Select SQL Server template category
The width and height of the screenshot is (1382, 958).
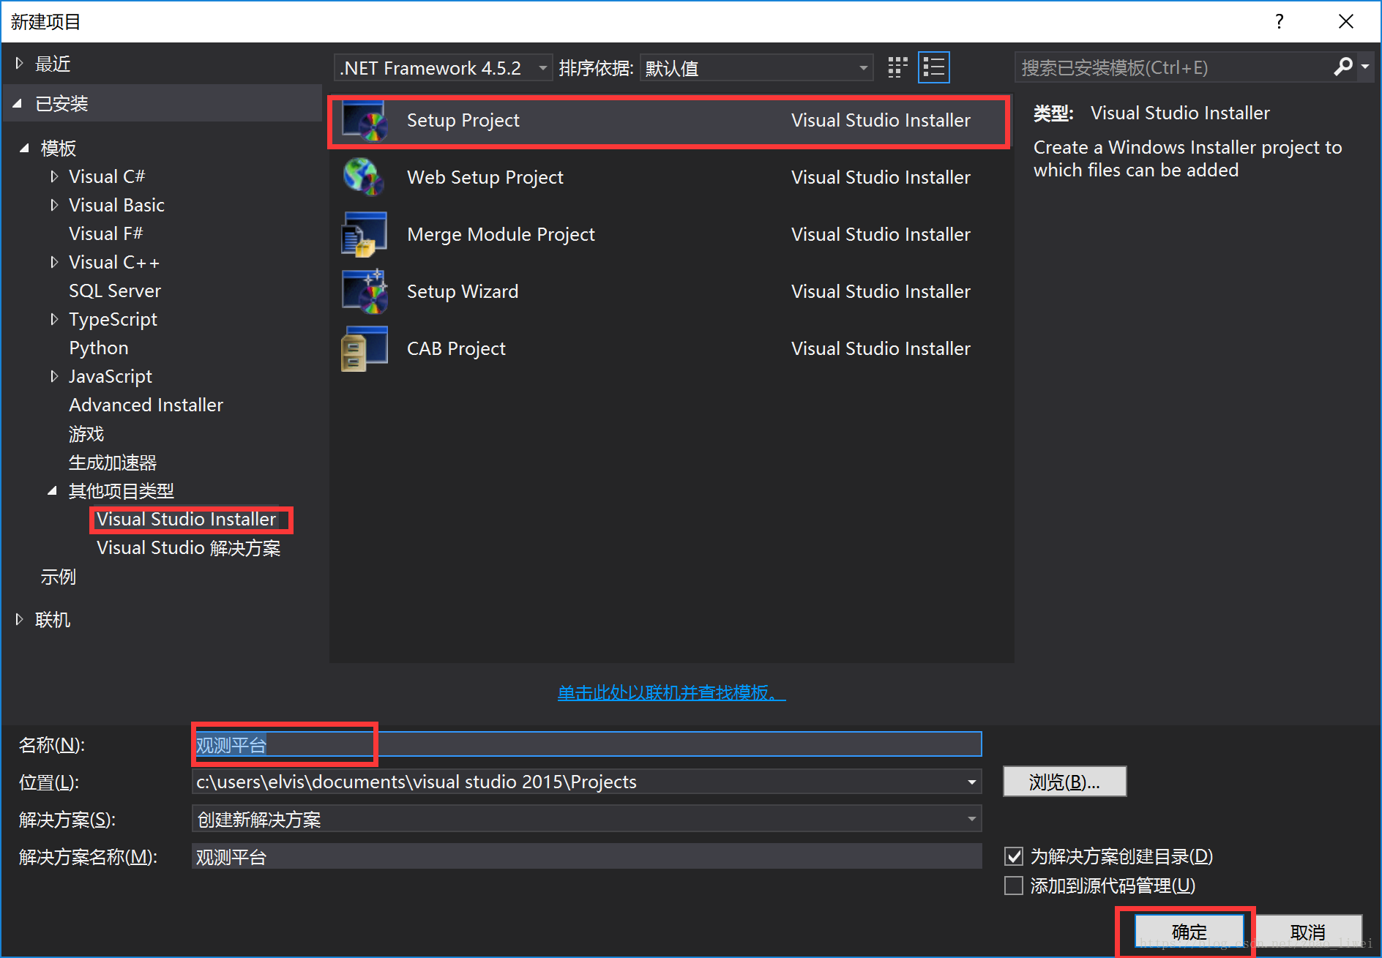(115, 291)
